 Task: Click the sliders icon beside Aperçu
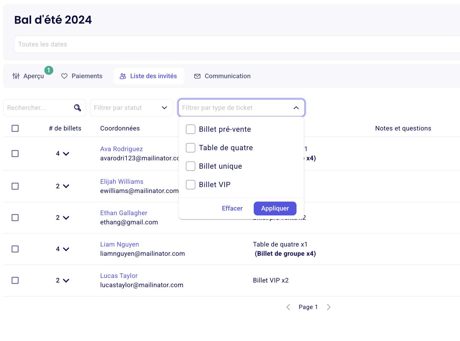16,76
